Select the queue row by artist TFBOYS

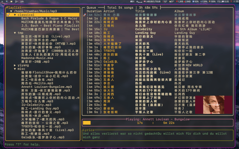pyautogui.click(x=158, y=51)
